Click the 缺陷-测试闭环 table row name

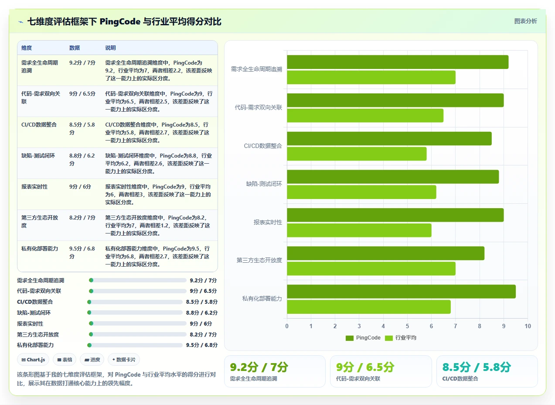click(38, 156)
